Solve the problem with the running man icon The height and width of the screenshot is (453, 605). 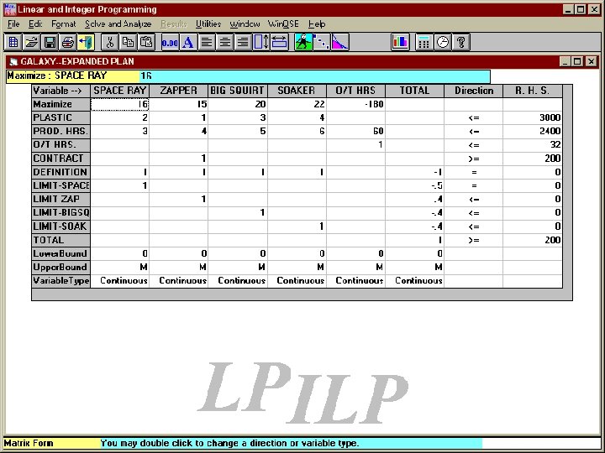[303, 42]
